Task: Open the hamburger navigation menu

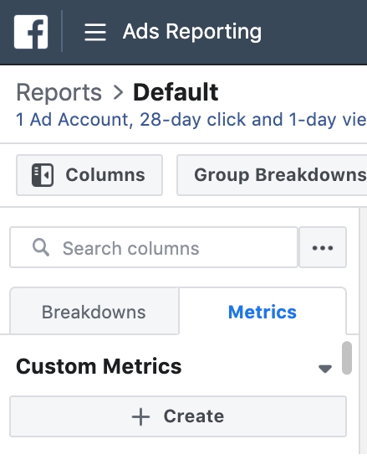Action: [95, 33]
